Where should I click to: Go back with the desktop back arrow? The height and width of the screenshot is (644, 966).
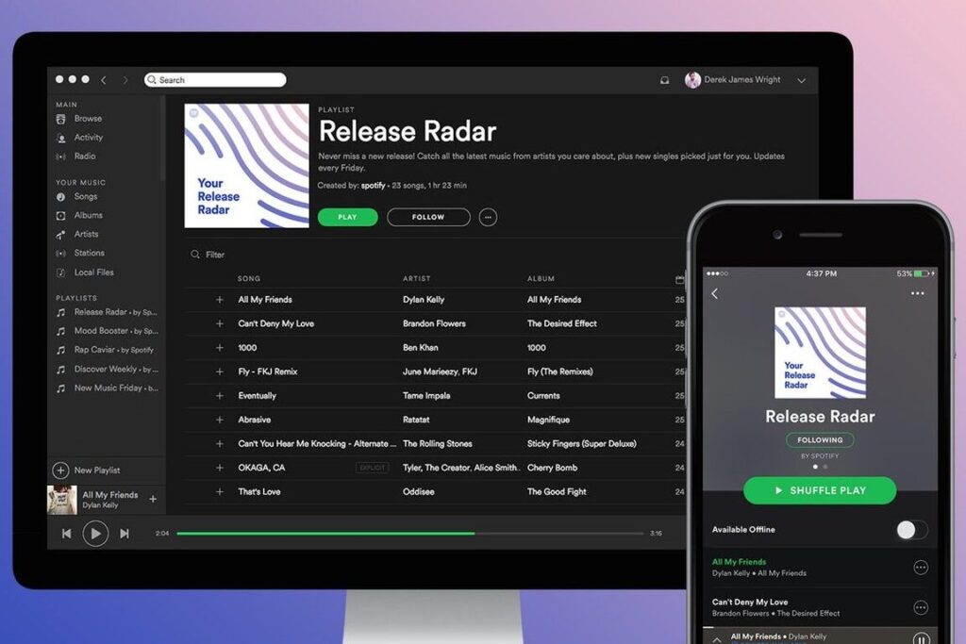click(x=104, y=80)
